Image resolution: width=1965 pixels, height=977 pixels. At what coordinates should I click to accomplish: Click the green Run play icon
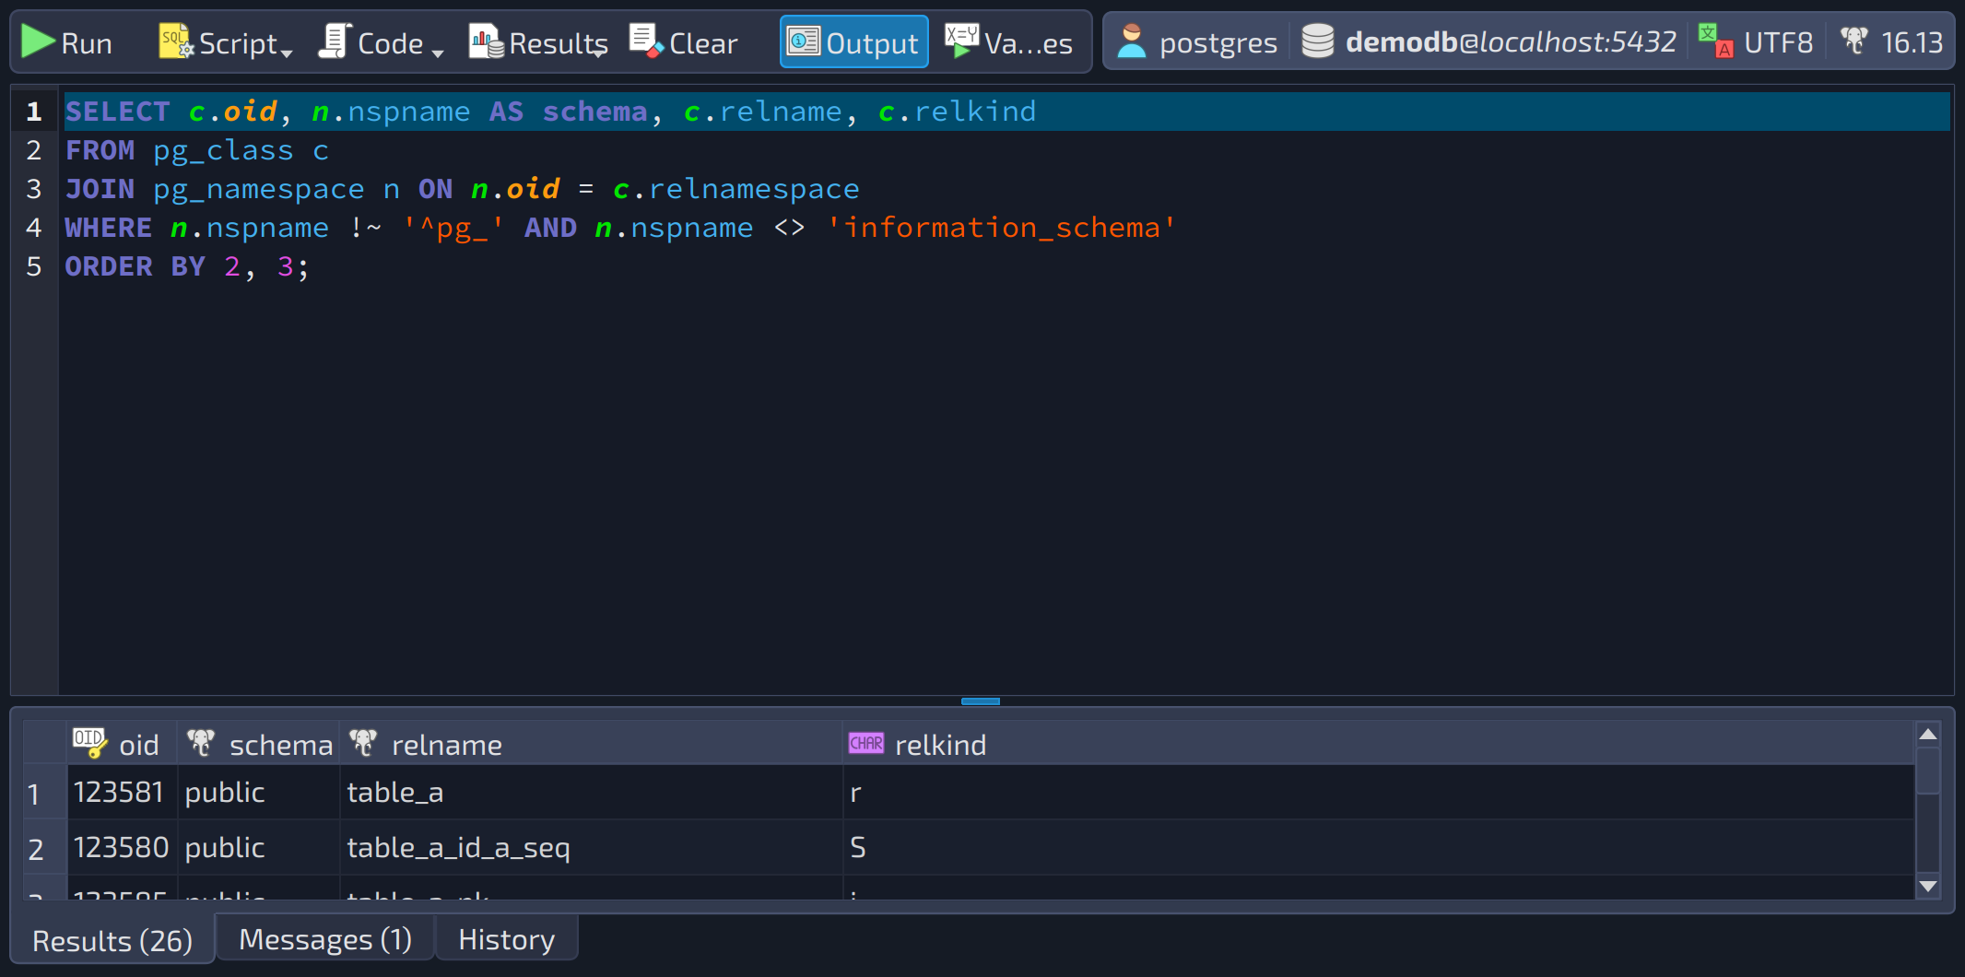tap(38, 41)
